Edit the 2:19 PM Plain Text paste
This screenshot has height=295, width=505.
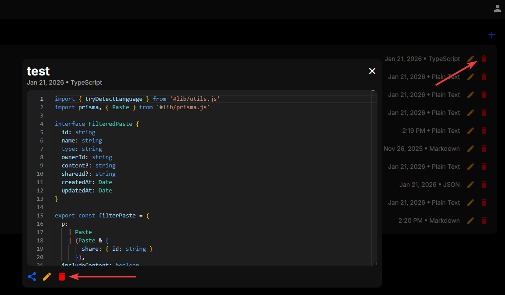(471, 131)
